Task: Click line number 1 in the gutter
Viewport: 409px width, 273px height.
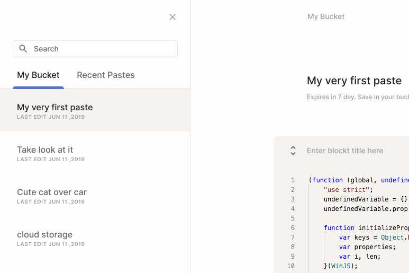Action: point(293,180)
